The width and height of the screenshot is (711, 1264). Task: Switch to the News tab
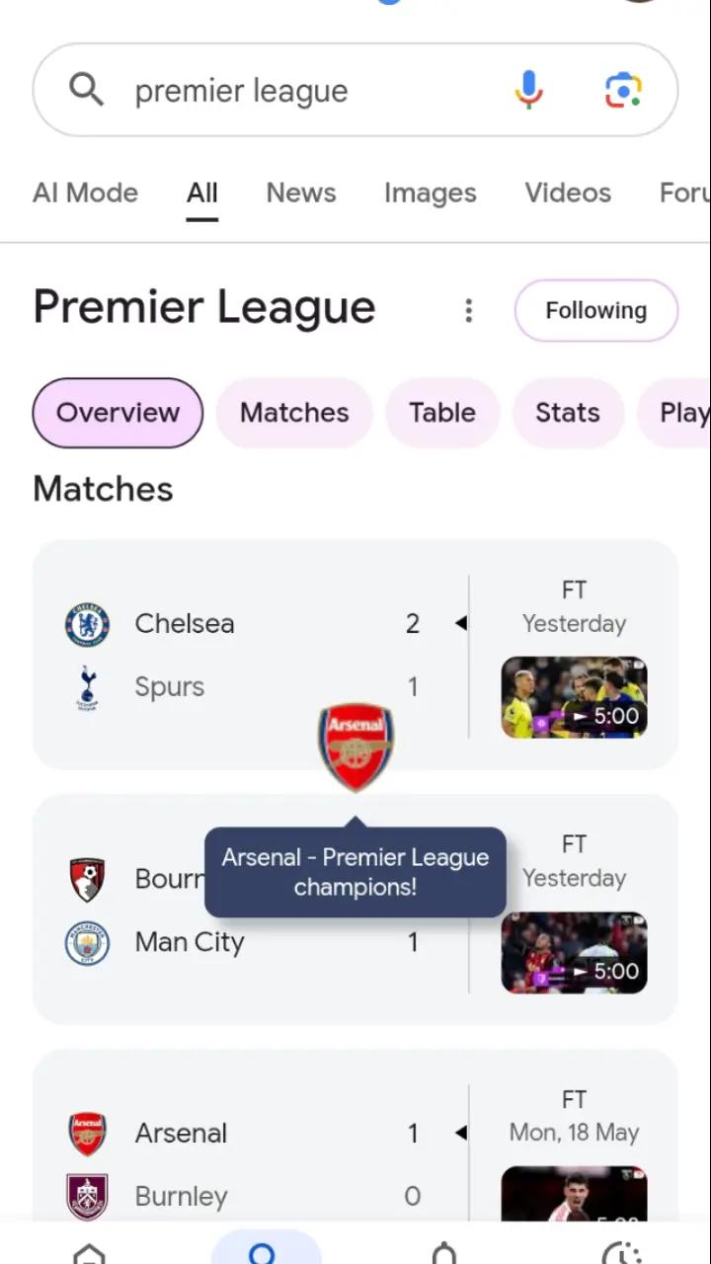[x=301, y=193]
